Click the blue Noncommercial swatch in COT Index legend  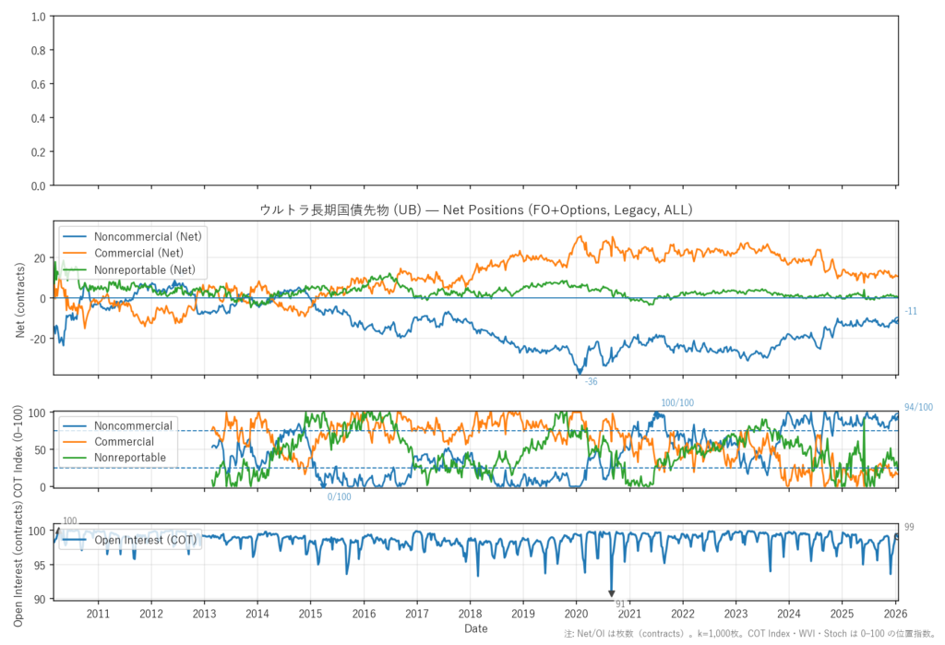(x=76, y=426)
